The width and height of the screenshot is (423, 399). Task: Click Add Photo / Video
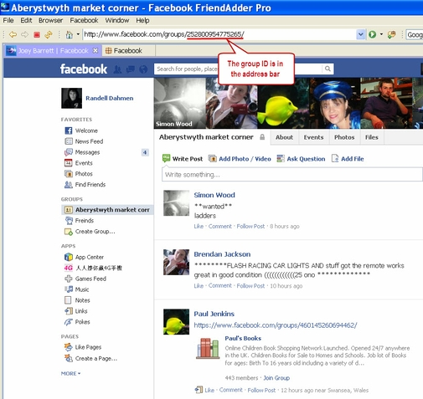point(240,159)
